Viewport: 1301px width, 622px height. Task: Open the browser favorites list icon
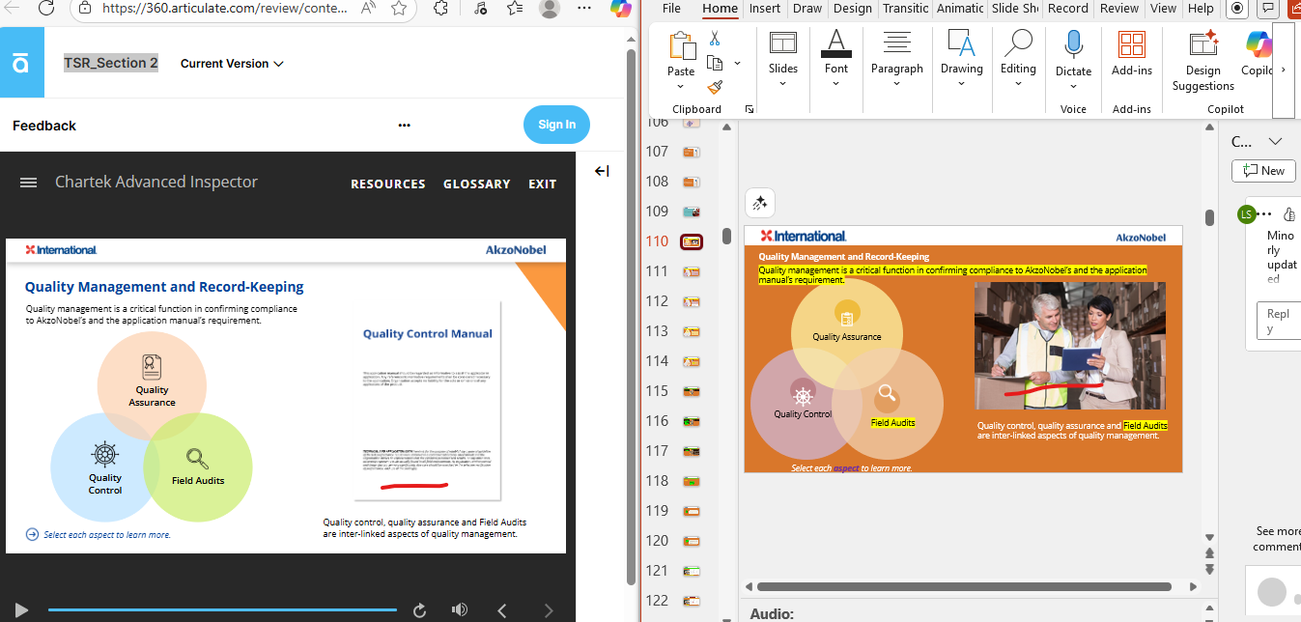coord(513,8)
